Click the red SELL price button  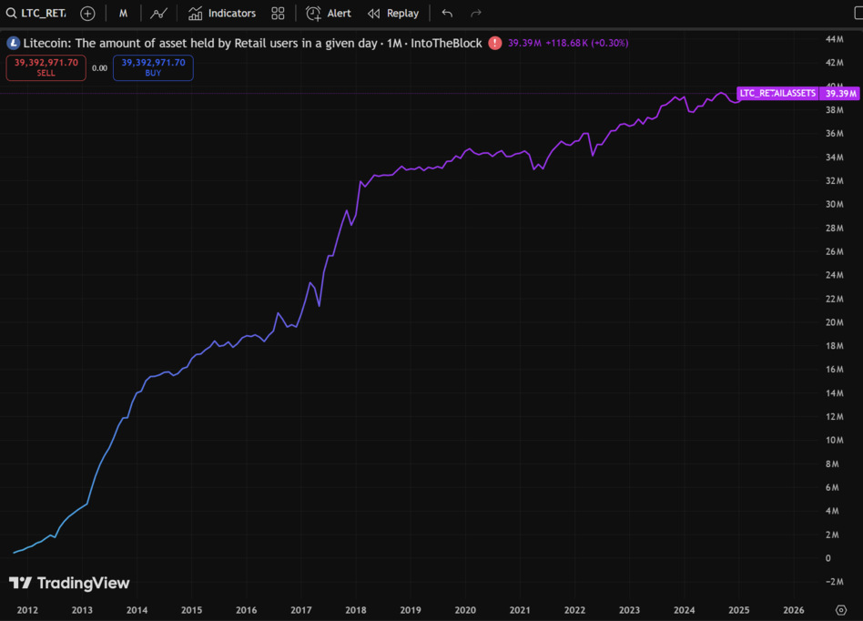tap(46, 67)
